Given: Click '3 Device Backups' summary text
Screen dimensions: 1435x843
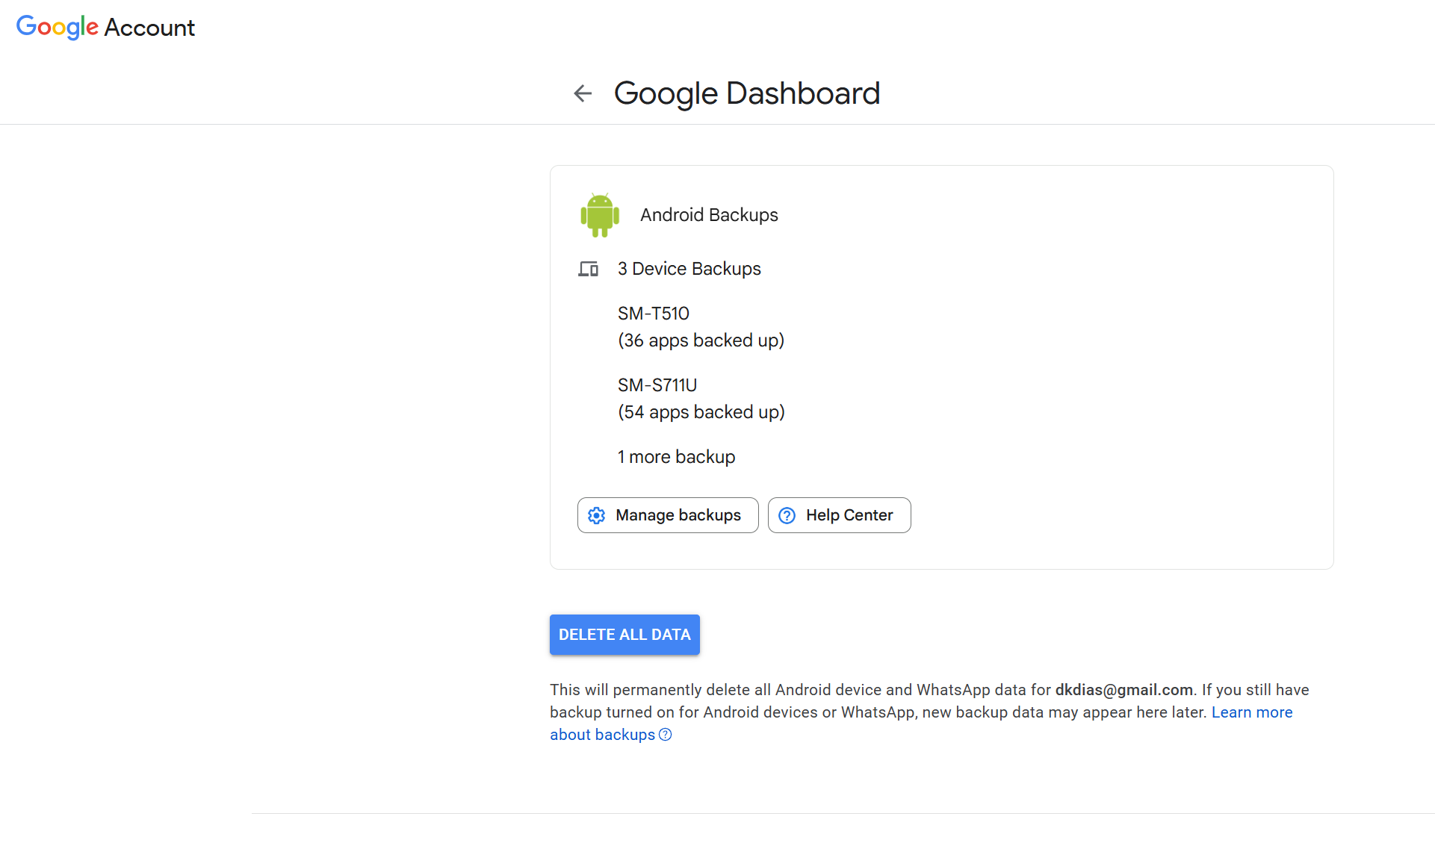Looking at the screenshot, I should click(689, 269).
